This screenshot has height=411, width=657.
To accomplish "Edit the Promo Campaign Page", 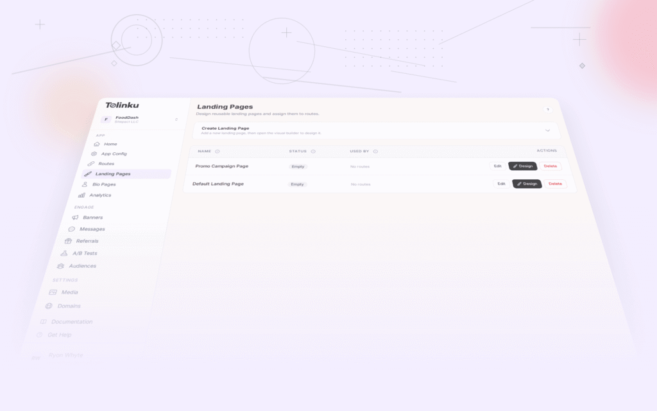I will coord(497,166).
